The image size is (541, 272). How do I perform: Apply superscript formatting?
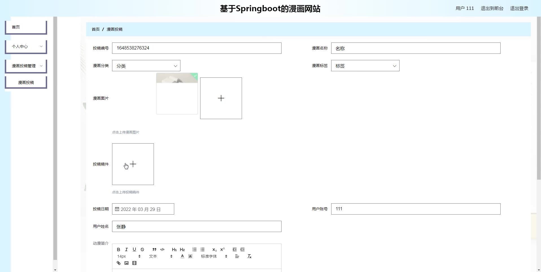(x=222, y=249)
